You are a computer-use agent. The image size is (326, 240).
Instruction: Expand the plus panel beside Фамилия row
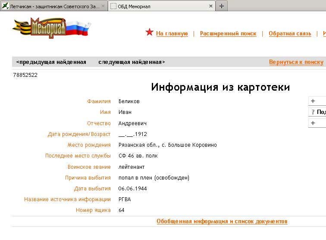tap(313, 101)
